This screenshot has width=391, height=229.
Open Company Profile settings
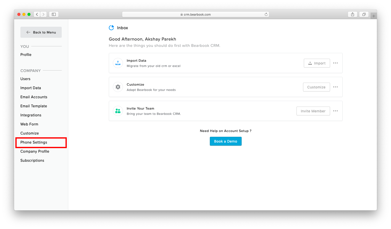pos(35,151)
